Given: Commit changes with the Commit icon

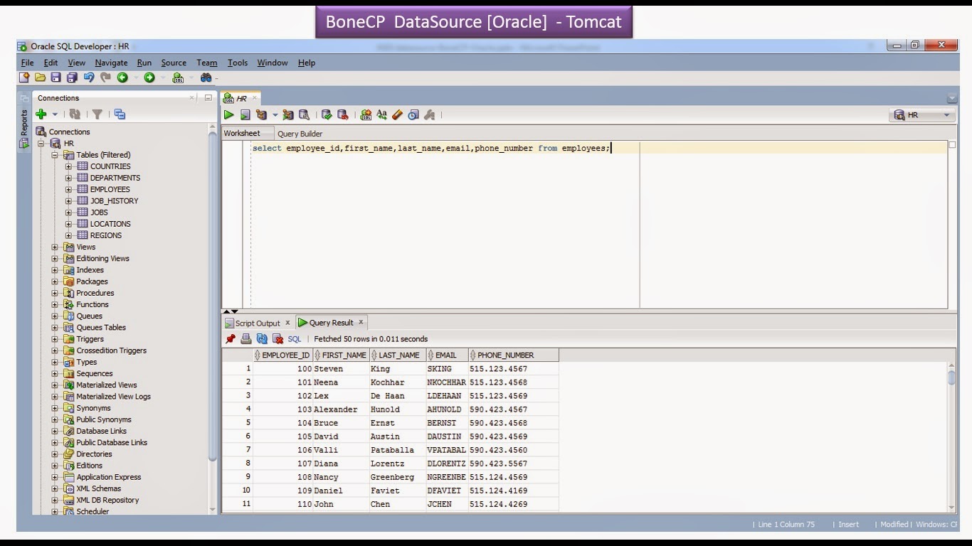Looking at the screenshot, I should pyautogui.click(x=327, y=114).
